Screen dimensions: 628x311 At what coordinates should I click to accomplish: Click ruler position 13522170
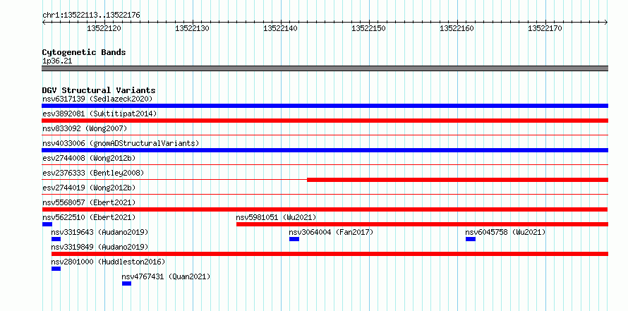[545, 28]
